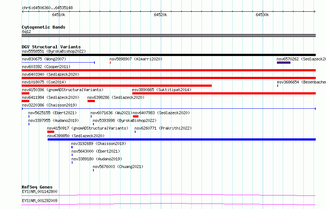Open EYS|NM_001292009 gene label
This screenshot has width=326, height=209.
(40, 201)
